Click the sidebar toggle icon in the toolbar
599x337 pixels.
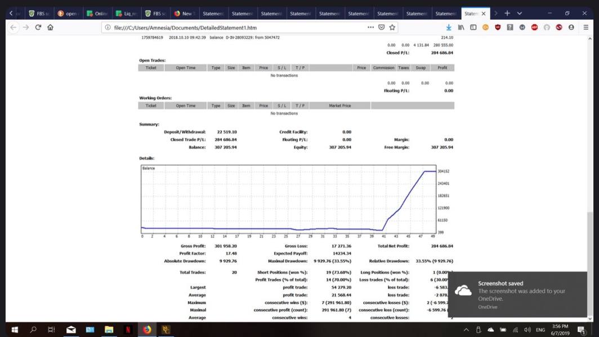click(473, 27)
